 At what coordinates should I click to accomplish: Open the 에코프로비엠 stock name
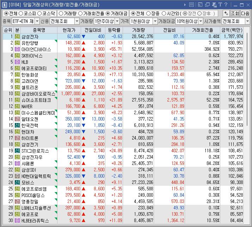(34, 189)
